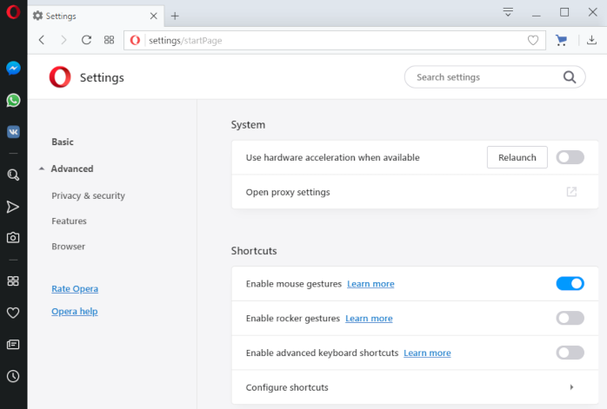Open the Snapshot camera tool

13,237
